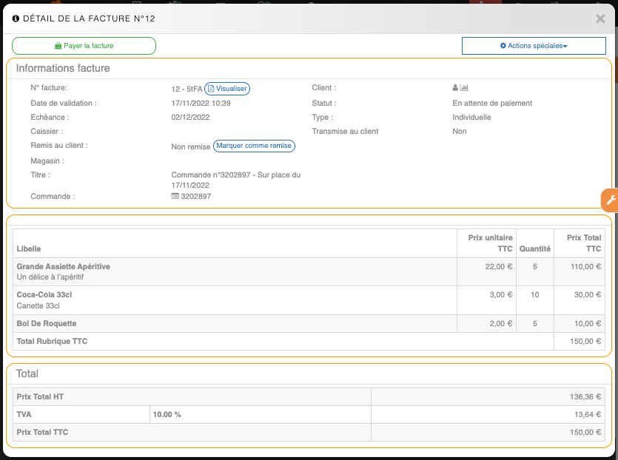
Task: Click the Prix unitaire TTC column header
Action: coord(490,243)
